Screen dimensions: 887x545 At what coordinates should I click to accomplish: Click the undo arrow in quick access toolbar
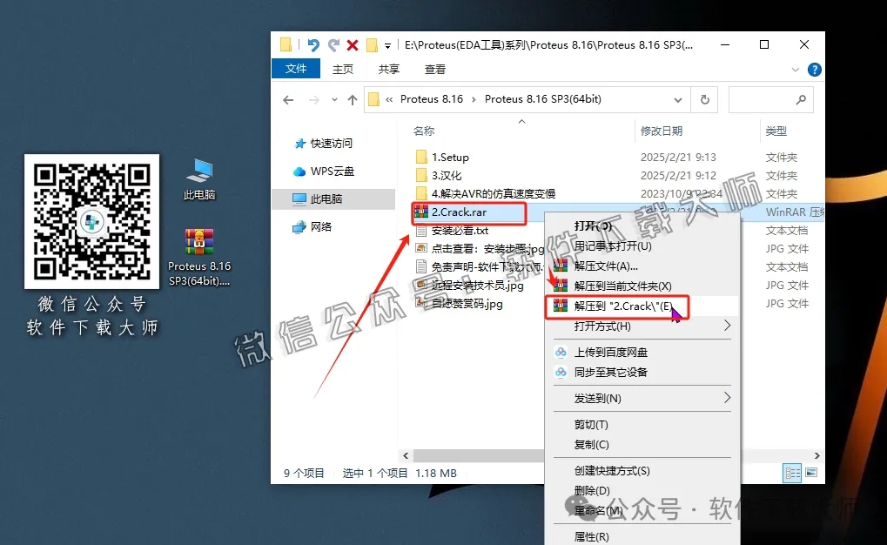click(312, 44)
